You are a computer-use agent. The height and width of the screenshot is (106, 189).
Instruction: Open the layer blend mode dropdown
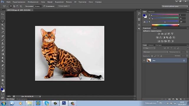(156, 52)
